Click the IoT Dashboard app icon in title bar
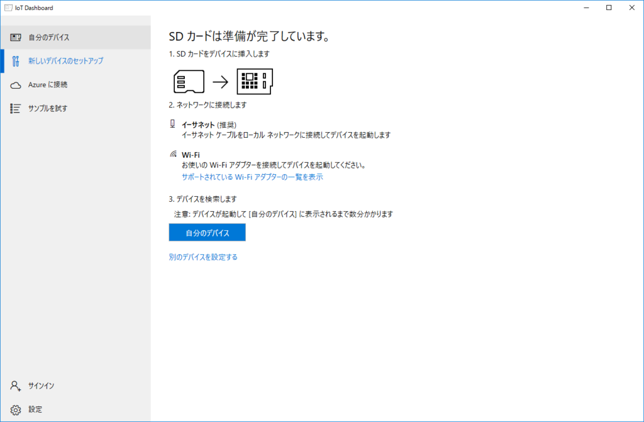Screen dimensions: 644x422 point(8,8)
